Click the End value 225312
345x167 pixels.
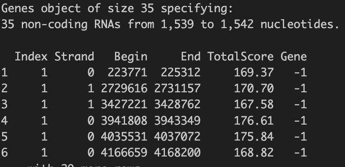(x=180, y=73)
